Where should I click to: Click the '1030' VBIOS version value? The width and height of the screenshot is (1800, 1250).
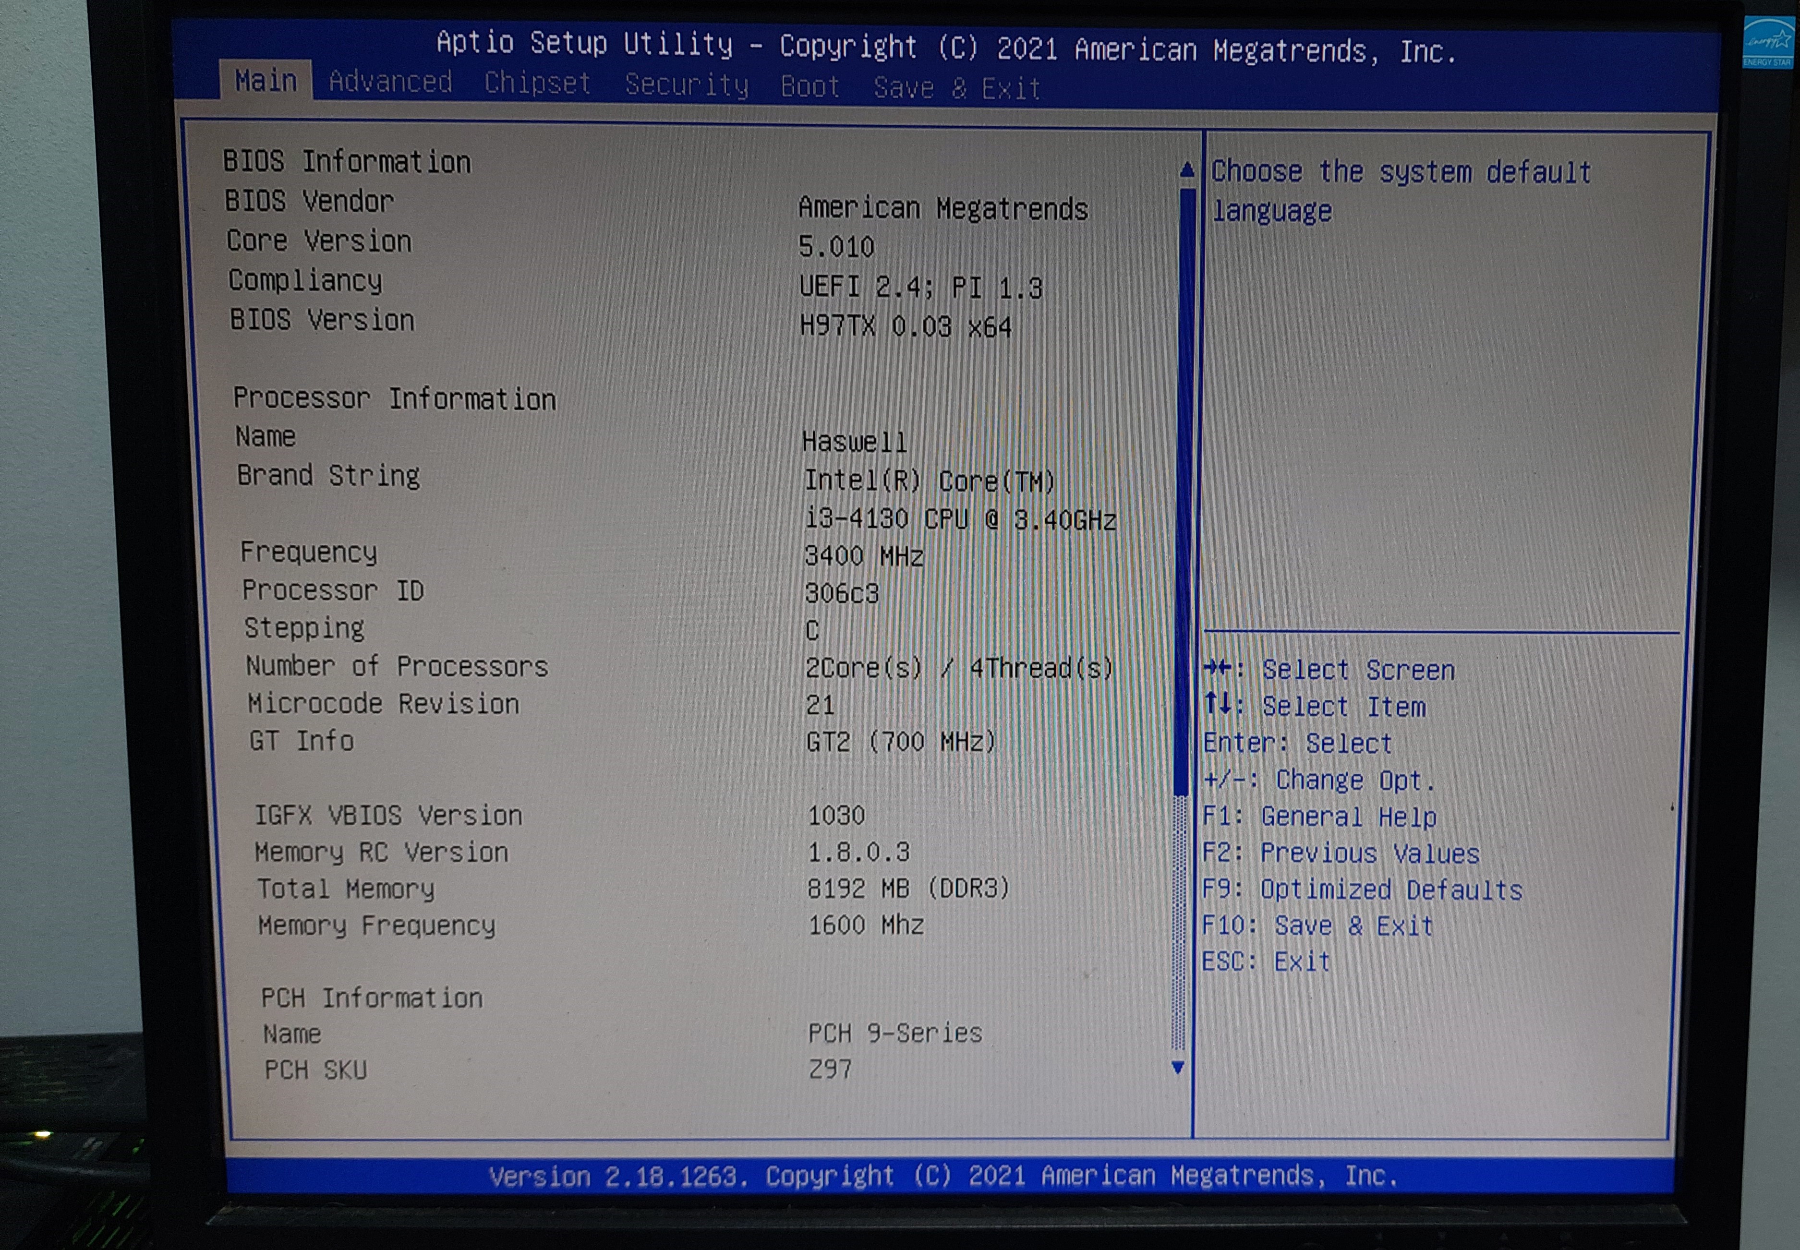(x=836, y=815)
